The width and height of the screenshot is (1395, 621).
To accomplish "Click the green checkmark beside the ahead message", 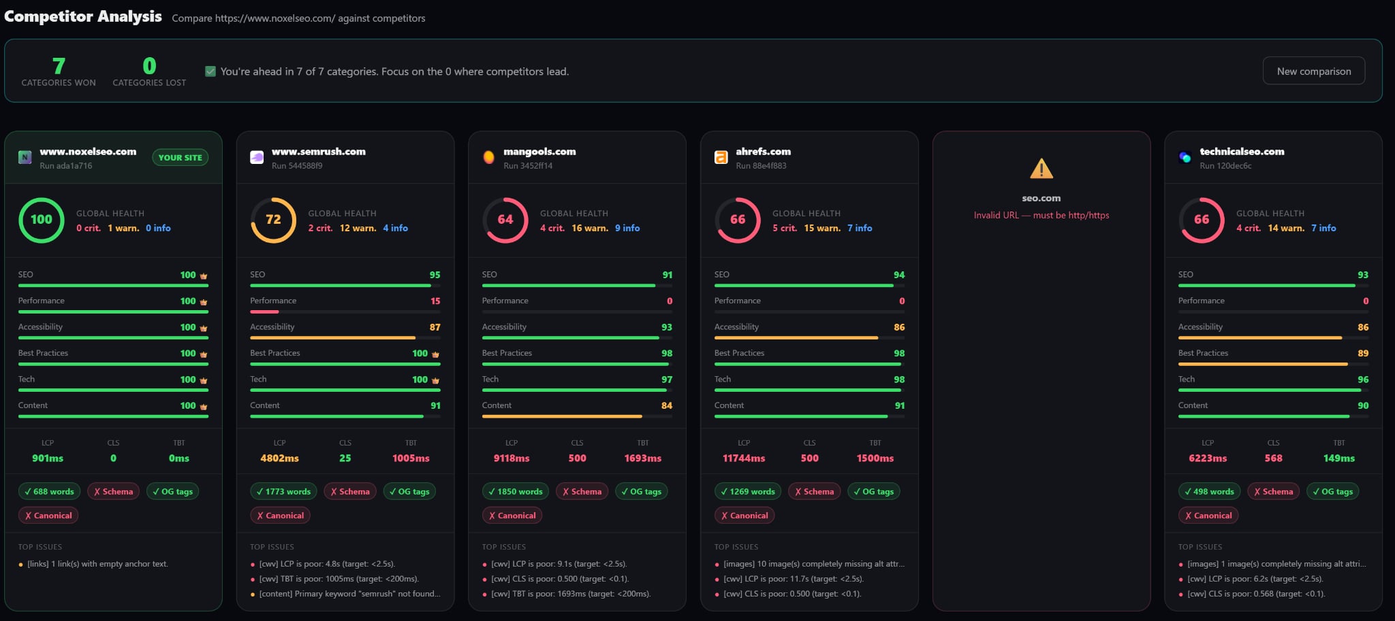I will [210, 71].
